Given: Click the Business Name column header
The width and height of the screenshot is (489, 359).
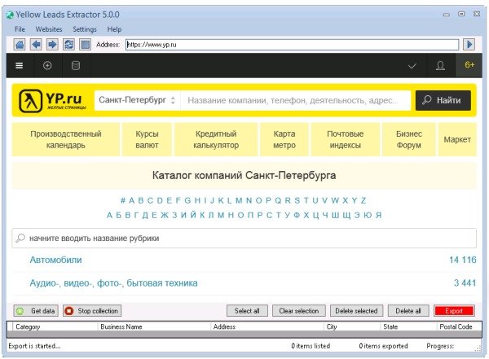Looking at the screenshot, I should coord(121,327).
